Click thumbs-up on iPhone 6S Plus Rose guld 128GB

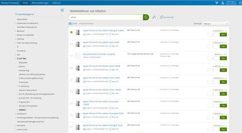pyautogui.click(x=84, y=108)
